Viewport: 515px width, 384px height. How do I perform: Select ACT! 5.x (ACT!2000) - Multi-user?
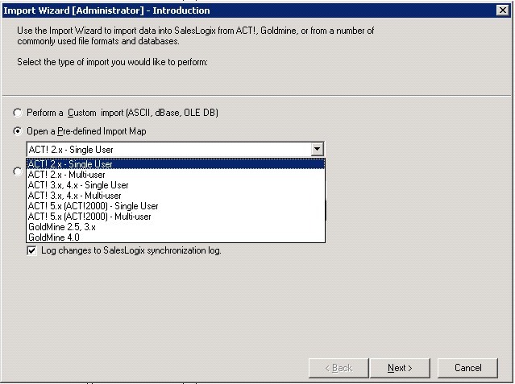click(x=176, y=217)
